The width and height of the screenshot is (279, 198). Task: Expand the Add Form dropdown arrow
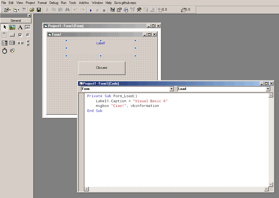click(18, 10)
